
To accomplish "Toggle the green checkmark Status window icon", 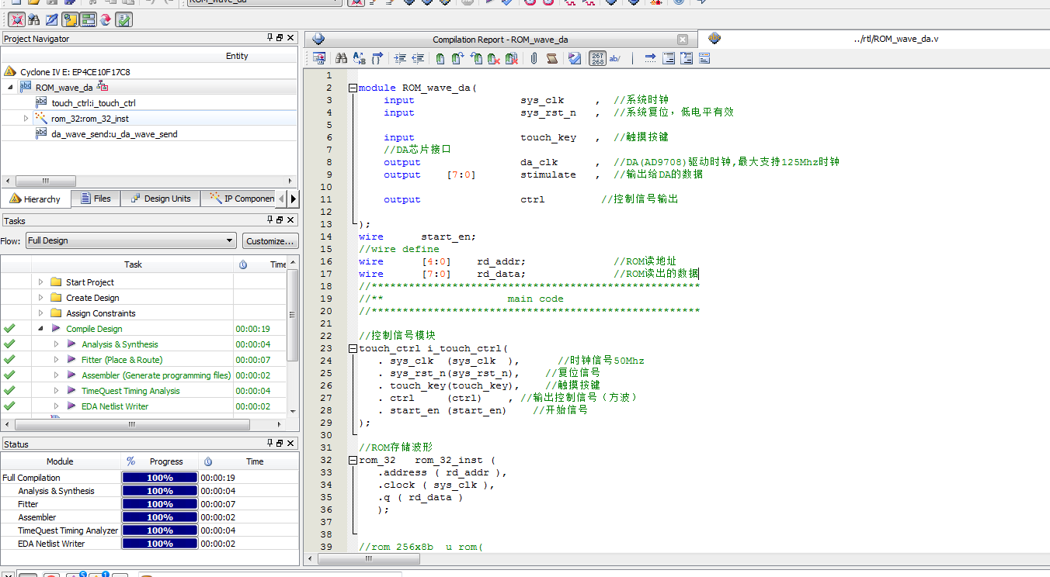I will pyautogui.click(x=123, y=19).
